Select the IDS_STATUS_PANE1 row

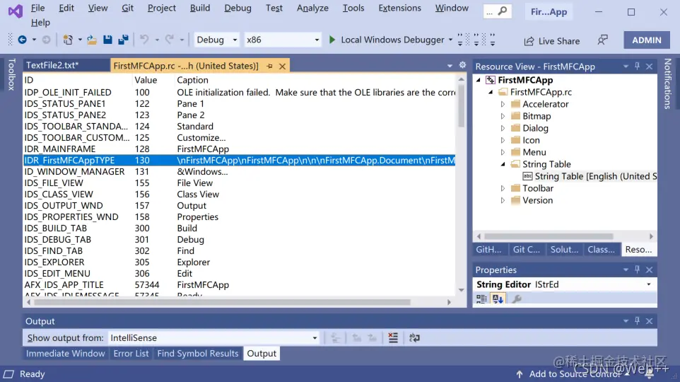(240, 103)
